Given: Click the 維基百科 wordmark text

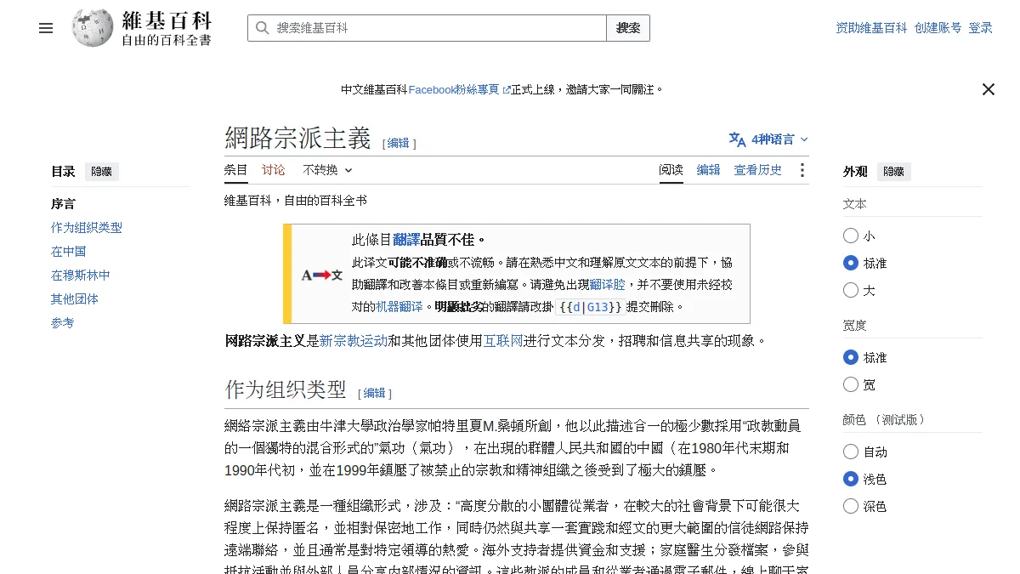Looking at the screenshot, I should pyautogui.click(x=167, y=20).
